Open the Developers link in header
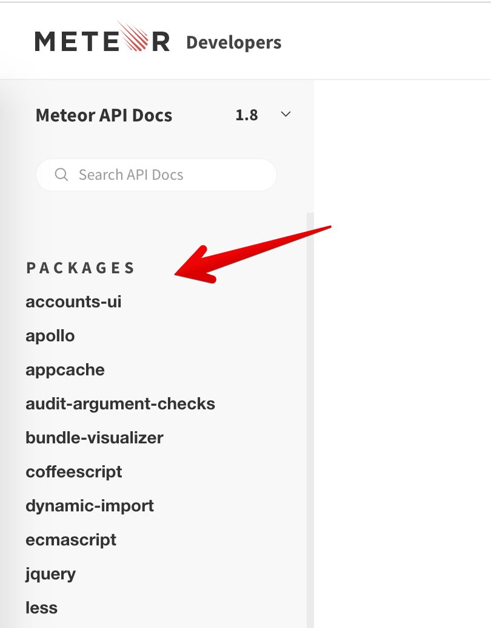 pos(234,43)
